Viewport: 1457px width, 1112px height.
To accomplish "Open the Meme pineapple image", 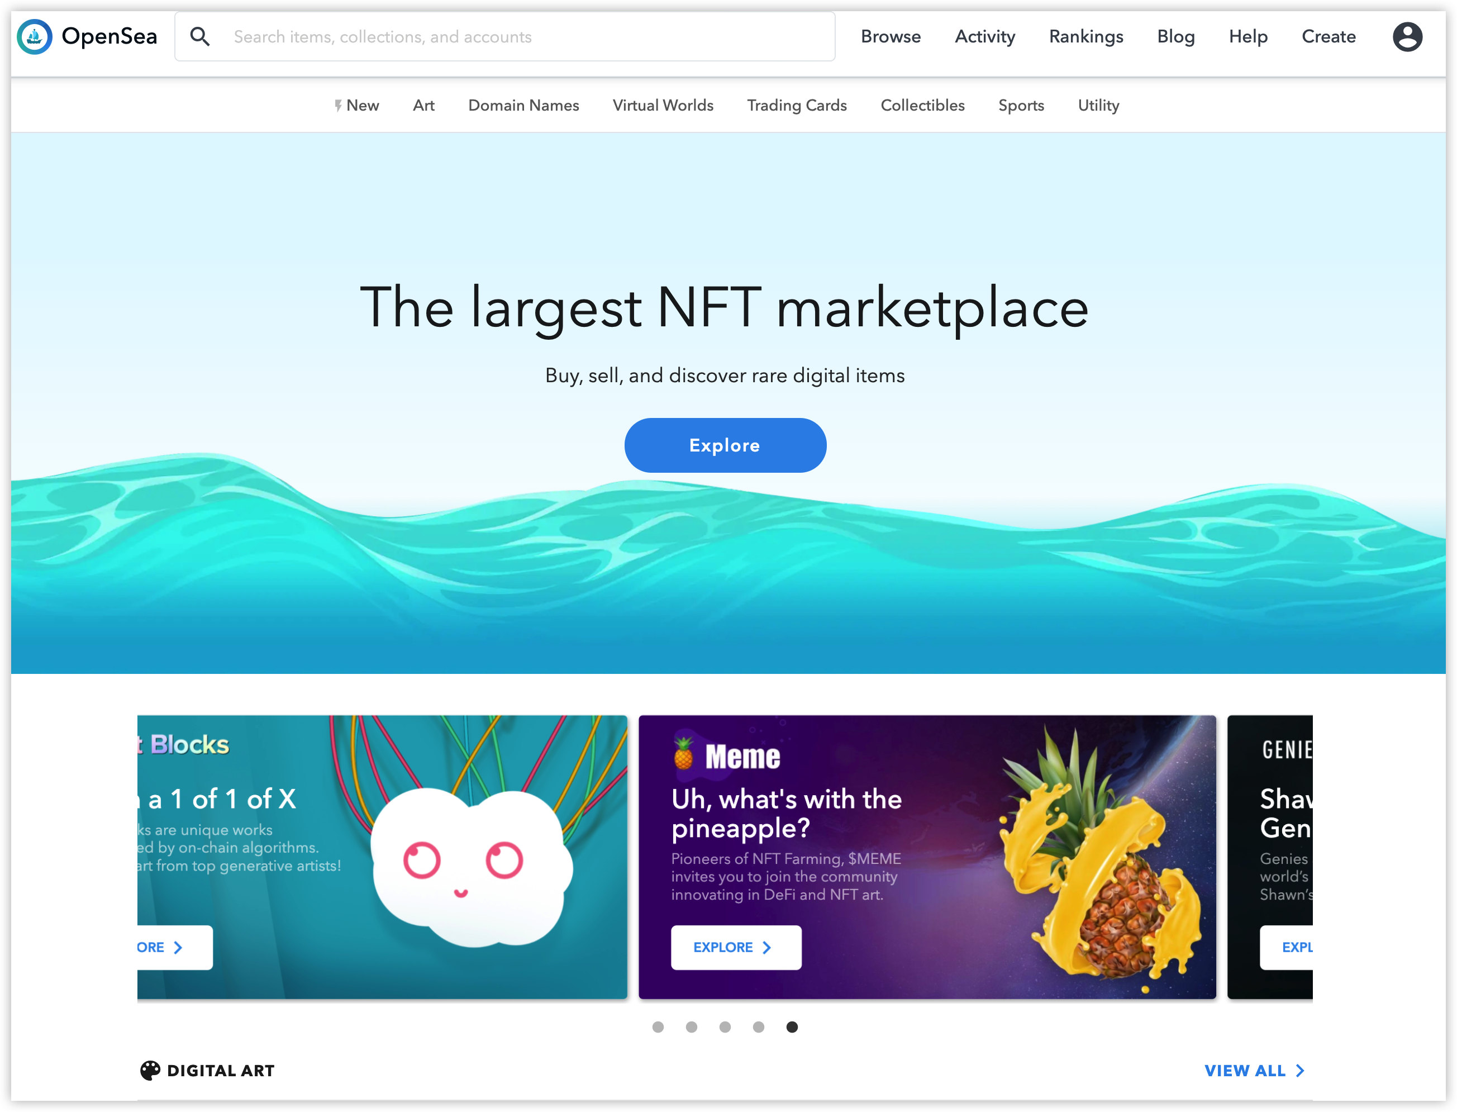I will (x=1102, y=861).
